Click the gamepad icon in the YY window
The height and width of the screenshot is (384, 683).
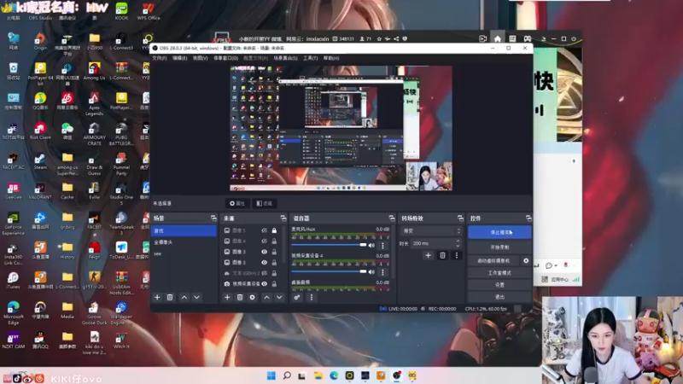click(x=527, y=38)
